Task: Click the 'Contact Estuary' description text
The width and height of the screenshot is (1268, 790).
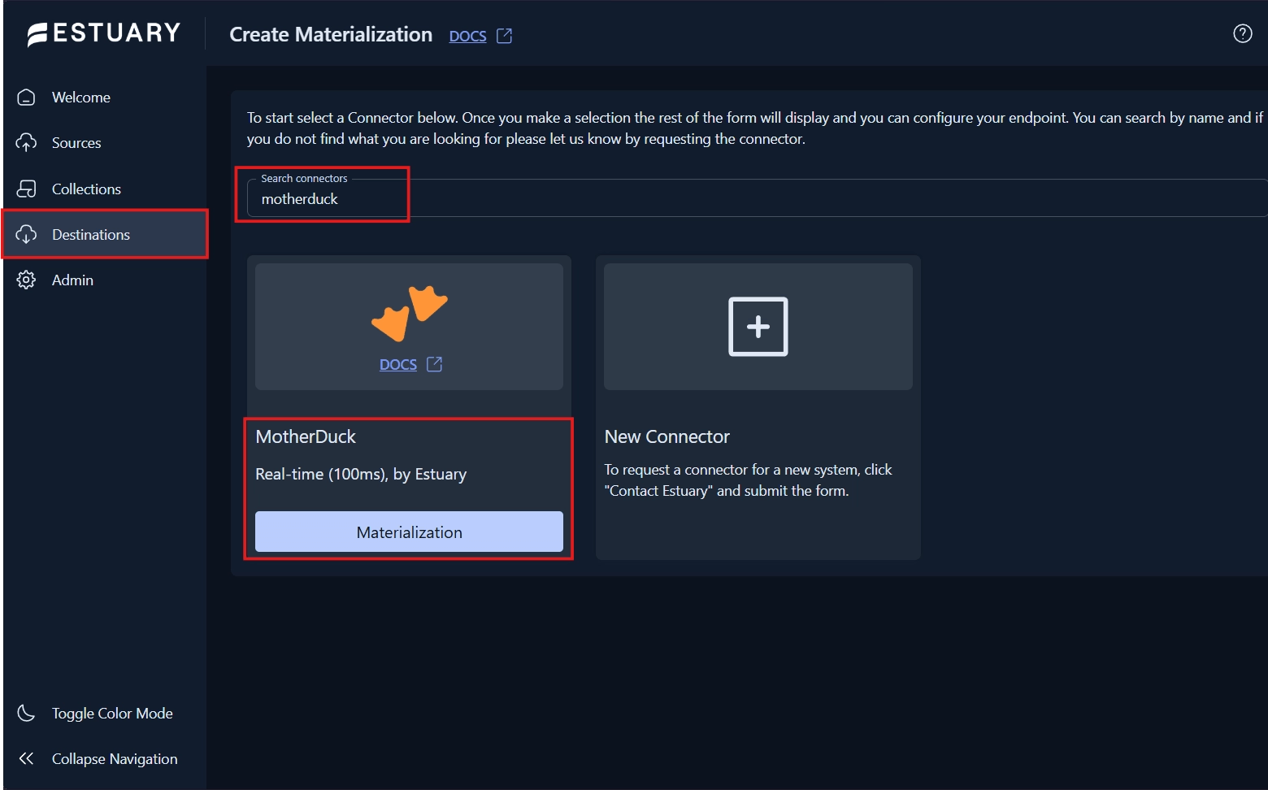Action: point(748,480)
